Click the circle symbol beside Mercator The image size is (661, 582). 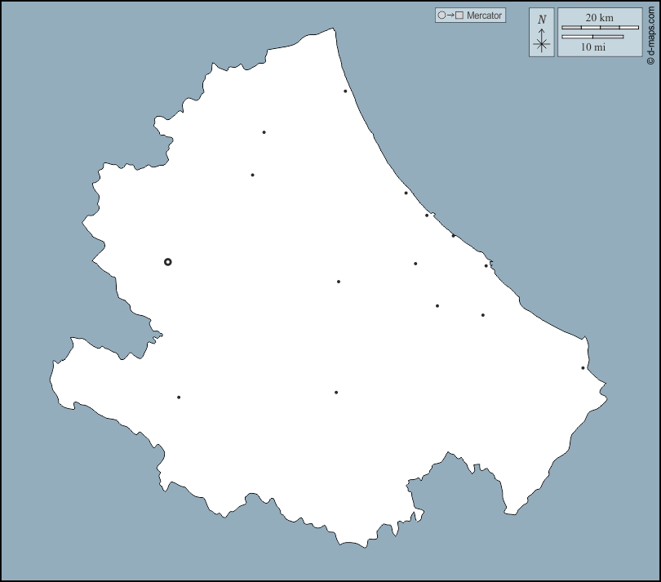442,16
